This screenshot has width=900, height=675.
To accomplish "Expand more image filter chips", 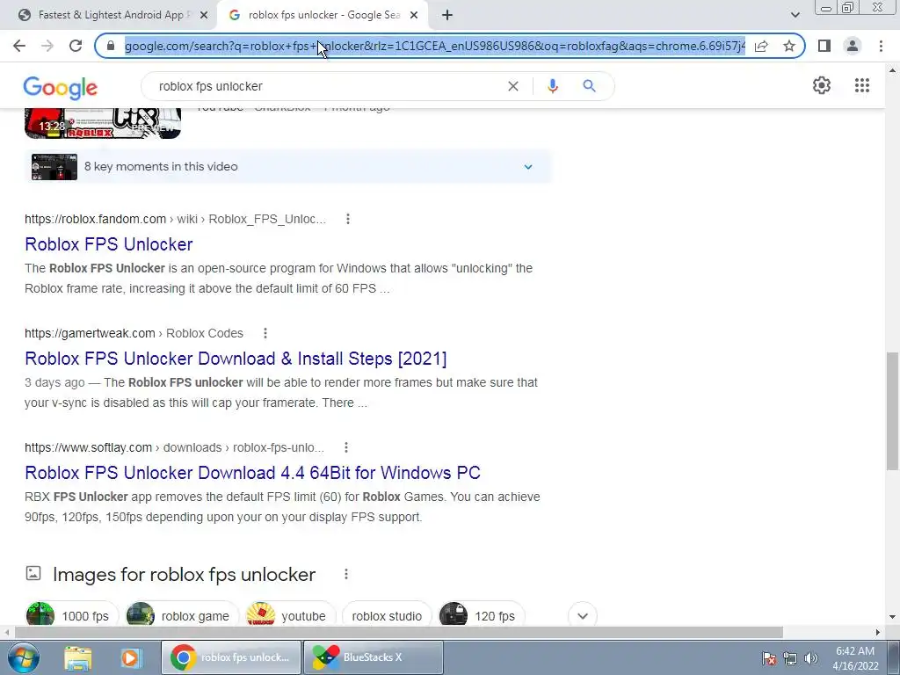I will pyautogui.click(x=583, y=616).
